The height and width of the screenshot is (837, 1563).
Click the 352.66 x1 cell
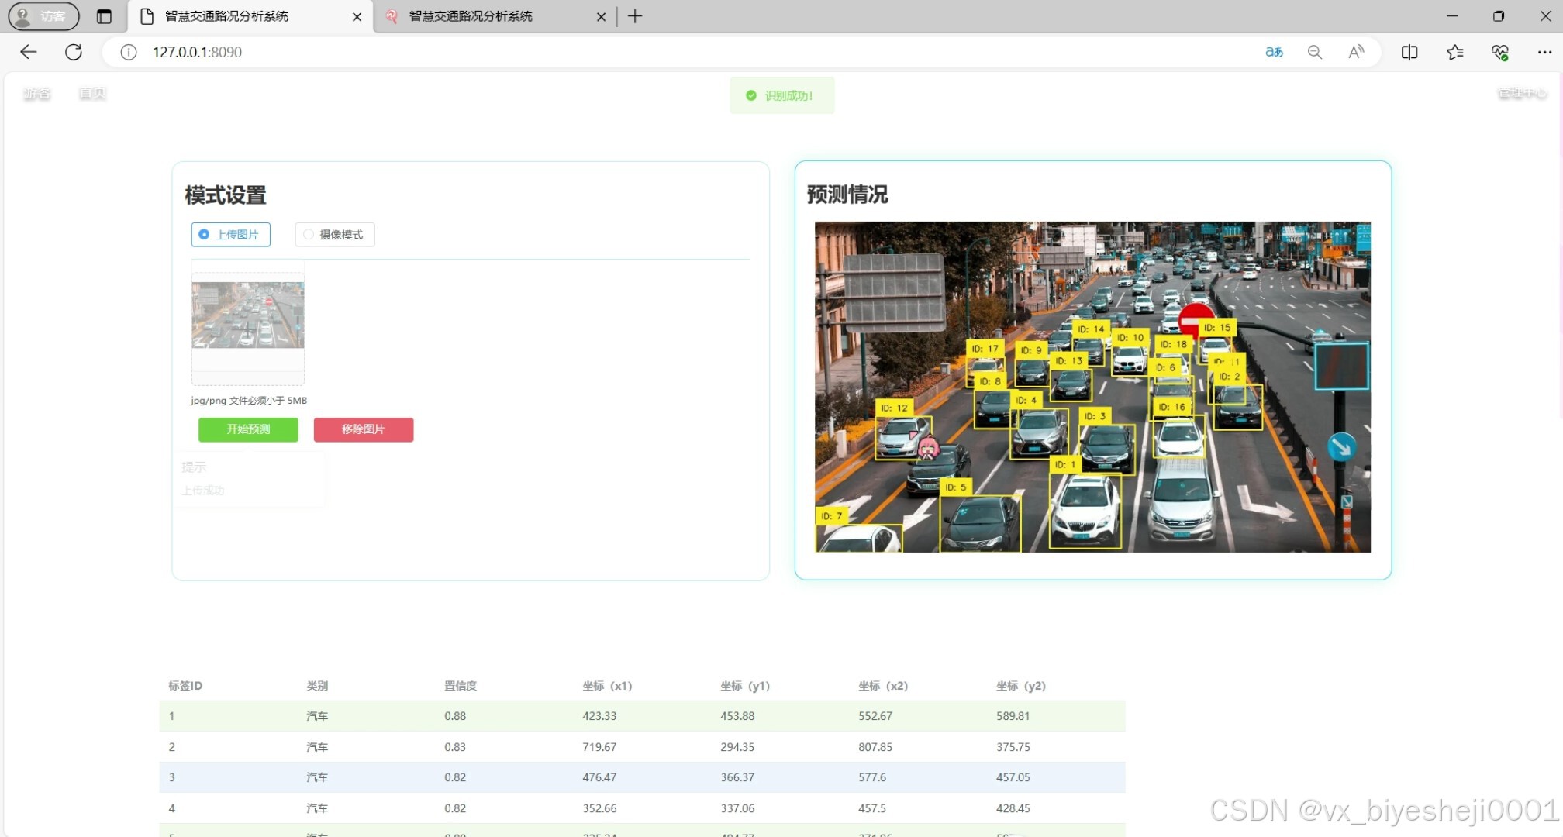tap(599, 808)
